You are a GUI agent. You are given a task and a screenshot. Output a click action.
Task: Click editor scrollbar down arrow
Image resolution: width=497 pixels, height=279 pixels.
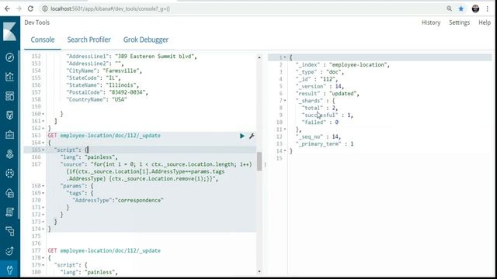coord(259,271)
